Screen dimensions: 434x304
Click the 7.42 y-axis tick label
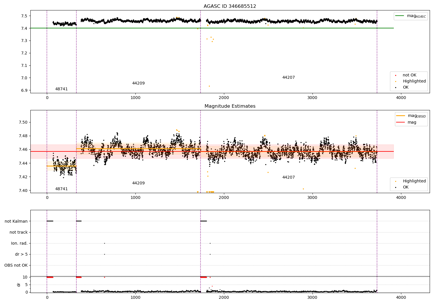pyautogui.click(x=23, y=177)
